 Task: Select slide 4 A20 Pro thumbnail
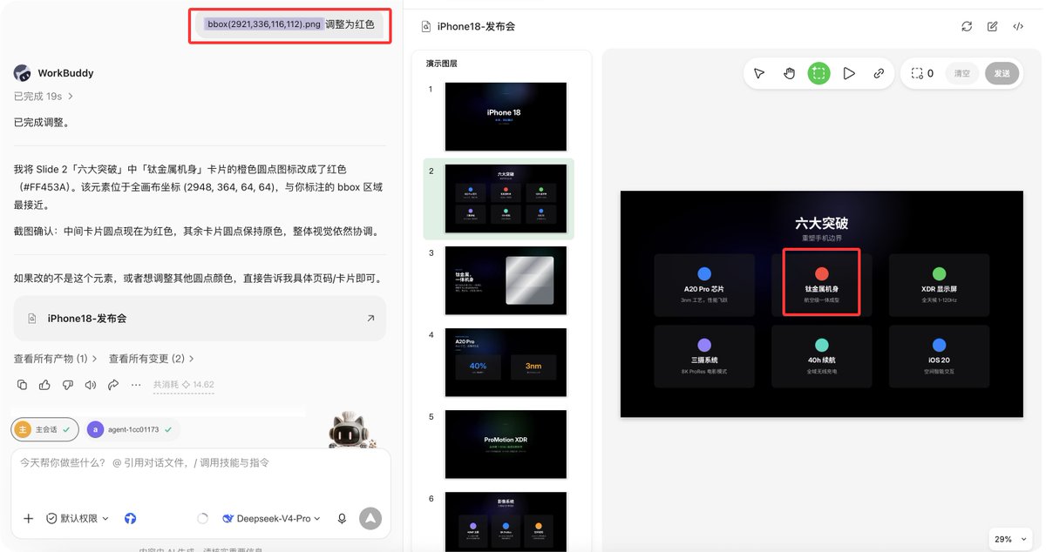(x=506, y=362)
